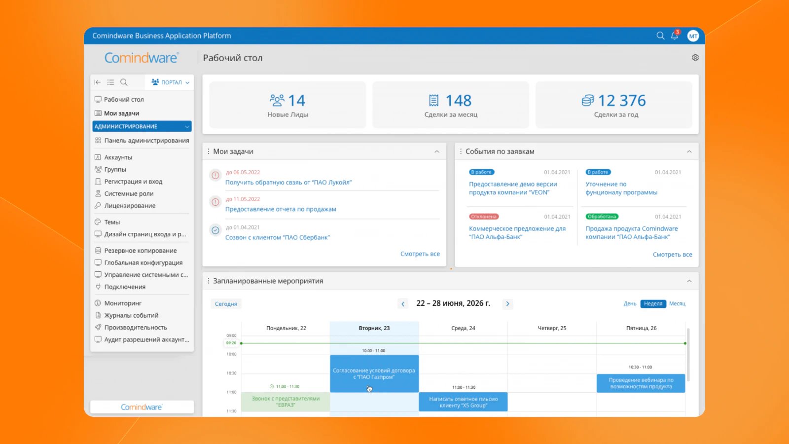Open the Новые Лиды 14 card

[287, 105]
